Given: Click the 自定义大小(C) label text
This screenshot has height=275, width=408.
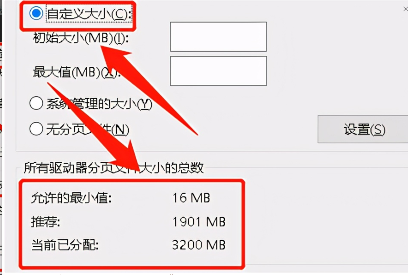Looking at the screenshot, I should point(89,14).
